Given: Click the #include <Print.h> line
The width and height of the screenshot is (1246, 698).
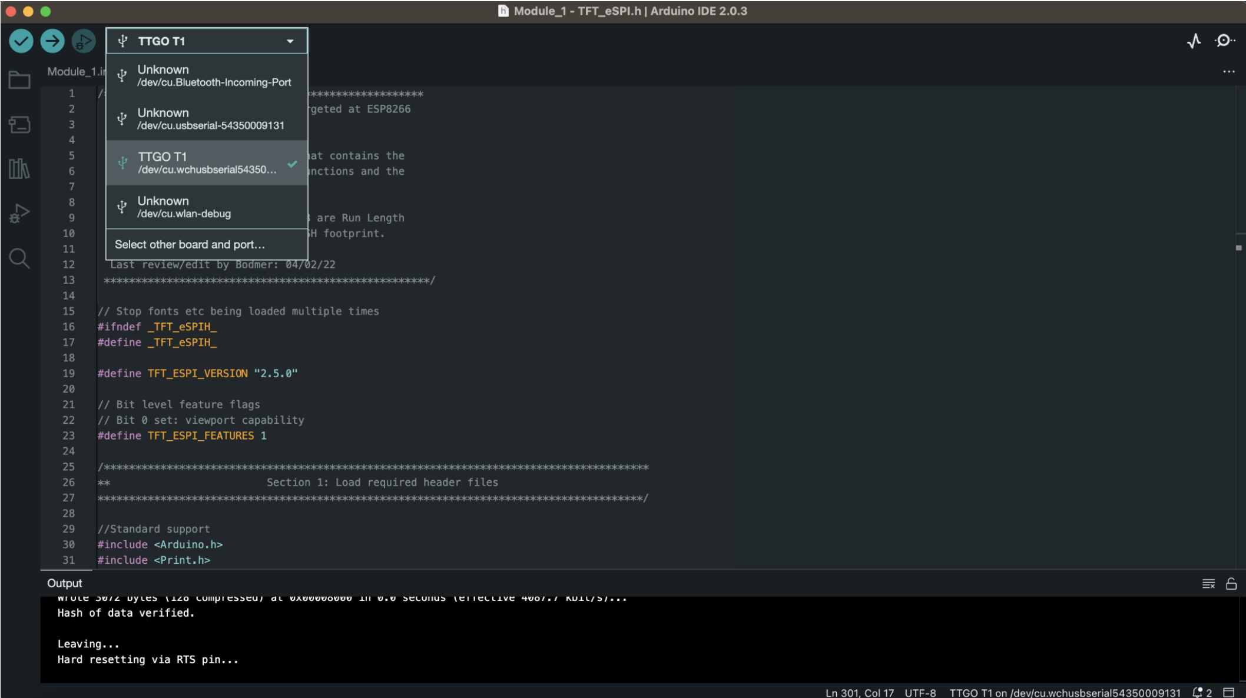Looking at the screenshot, I should click(154, 560).
